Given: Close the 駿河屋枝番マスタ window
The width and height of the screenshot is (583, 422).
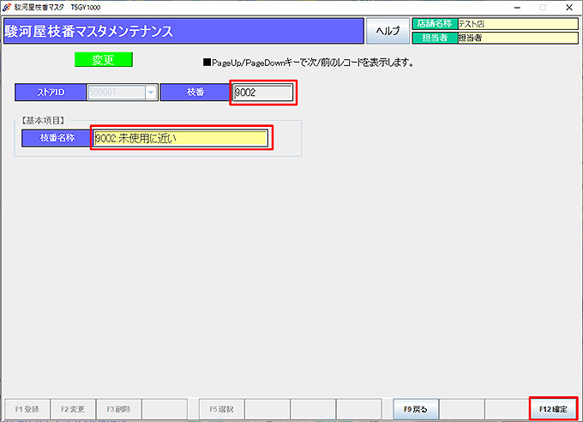Looking at the screenshot, I should coord(569,8).
